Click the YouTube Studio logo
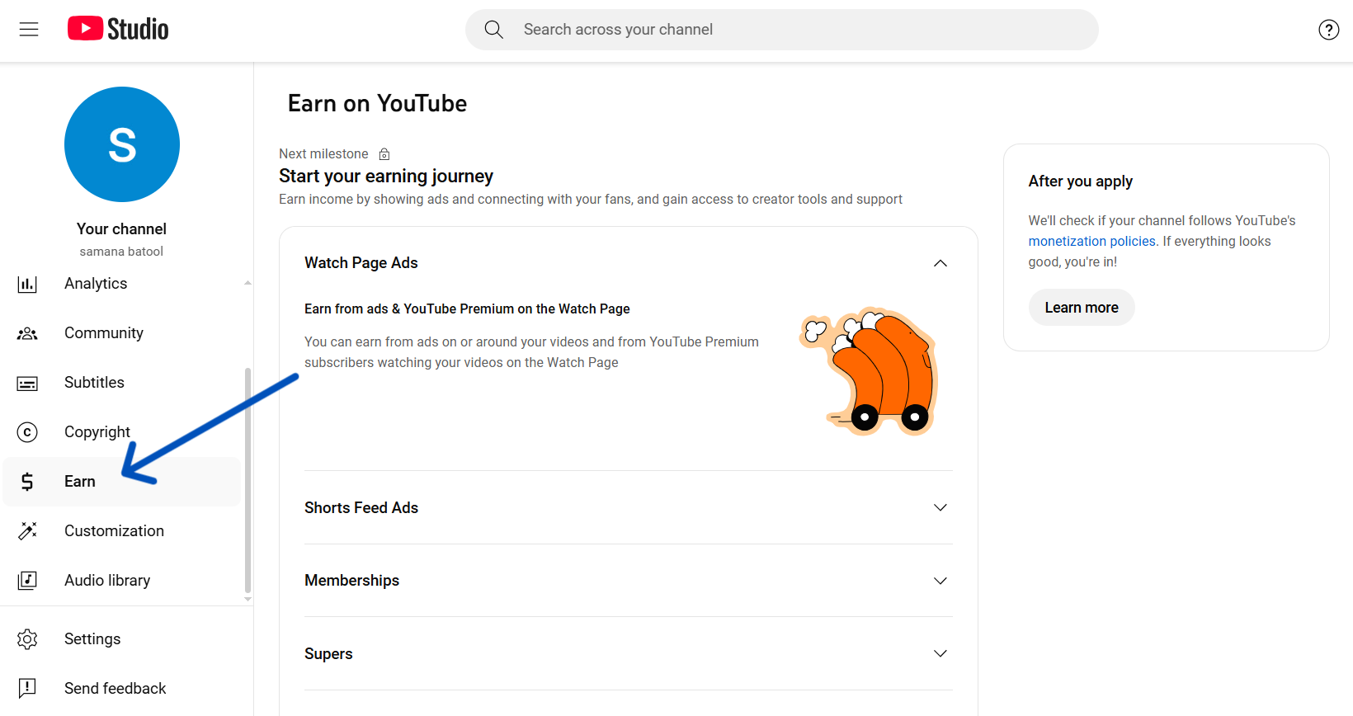Image resolution: width=1353 pixels, height=716 pixels. [118, 29]
